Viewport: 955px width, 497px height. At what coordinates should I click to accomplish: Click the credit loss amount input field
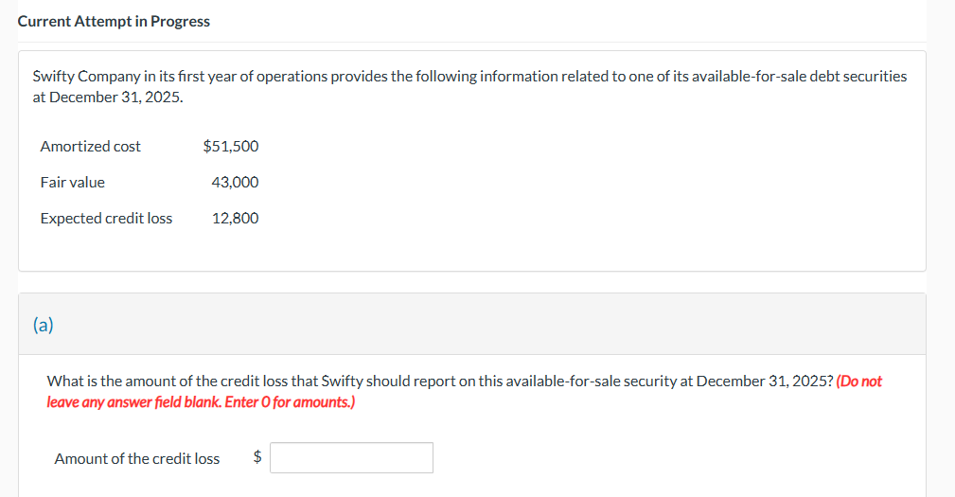(351, 458)
